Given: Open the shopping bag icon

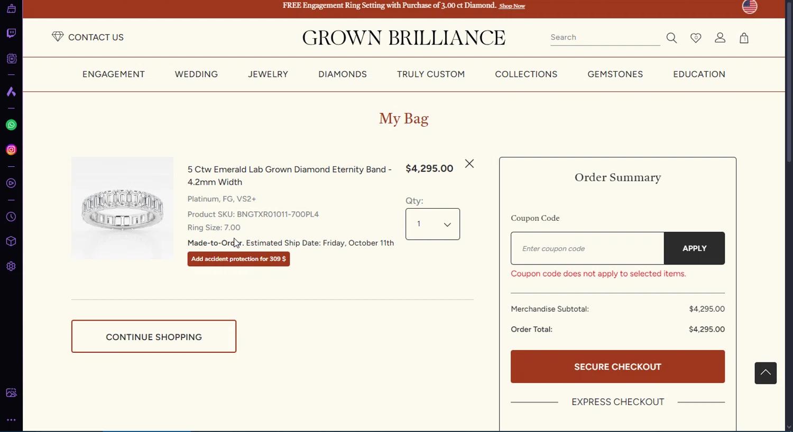Looking at the screenshot, I should [744, 38].
